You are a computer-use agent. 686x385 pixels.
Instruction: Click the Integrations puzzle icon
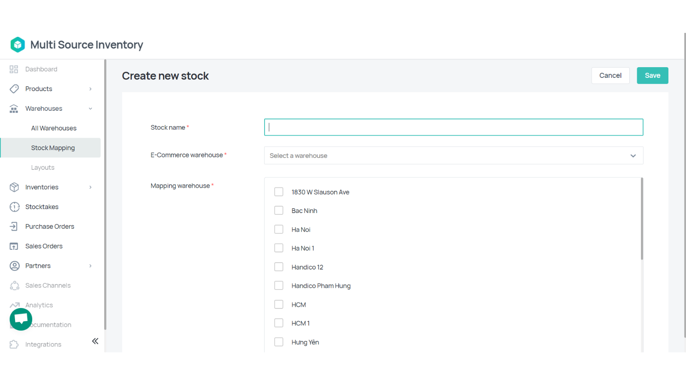14,344
